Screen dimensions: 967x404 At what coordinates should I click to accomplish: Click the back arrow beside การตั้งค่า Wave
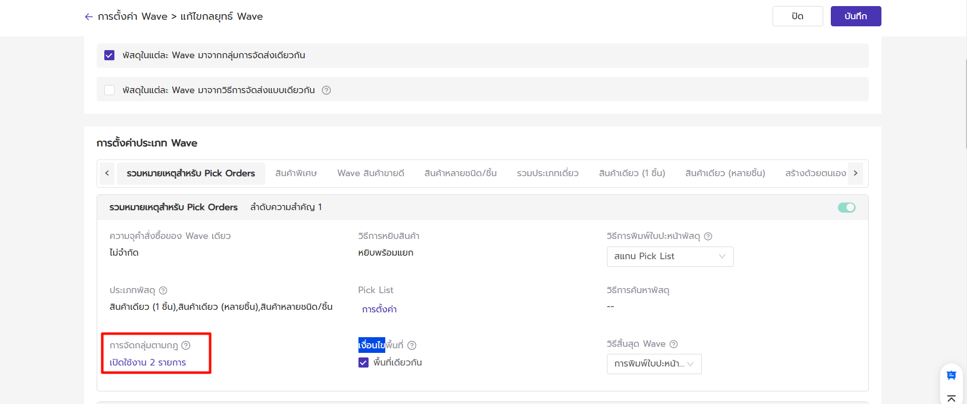point(89,17)
